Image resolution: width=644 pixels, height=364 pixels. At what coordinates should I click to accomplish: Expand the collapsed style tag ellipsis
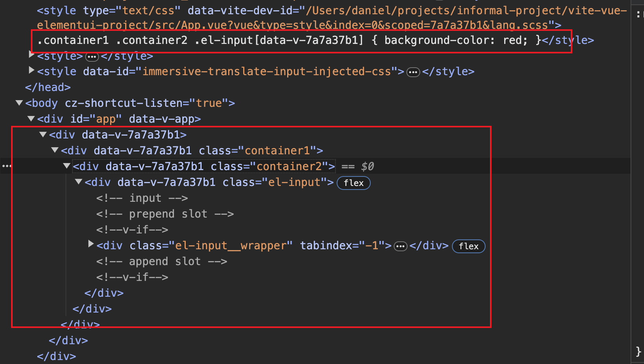tap(92, 56)
